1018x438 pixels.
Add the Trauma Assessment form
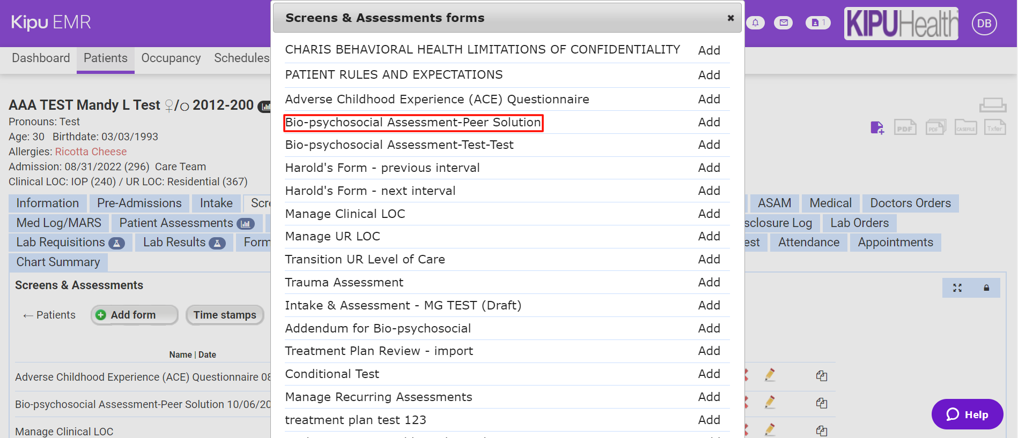[x=709, y=283]
